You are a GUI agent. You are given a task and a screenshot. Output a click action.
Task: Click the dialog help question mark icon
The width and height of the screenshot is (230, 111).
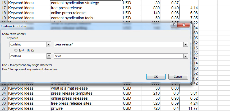click(x=174, y=25)
